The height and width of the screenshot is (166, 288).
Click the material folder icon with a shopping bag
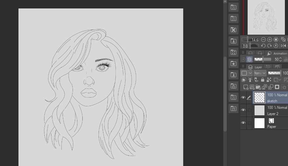(234, 86)
